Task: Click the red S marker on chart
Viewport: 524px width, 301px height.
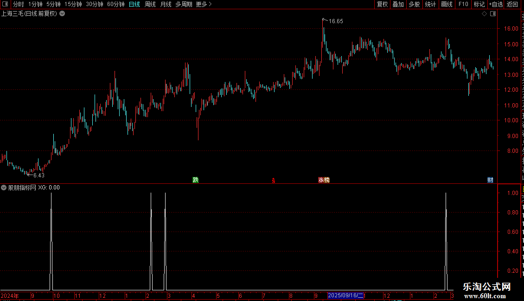Action: click(274, 181)
